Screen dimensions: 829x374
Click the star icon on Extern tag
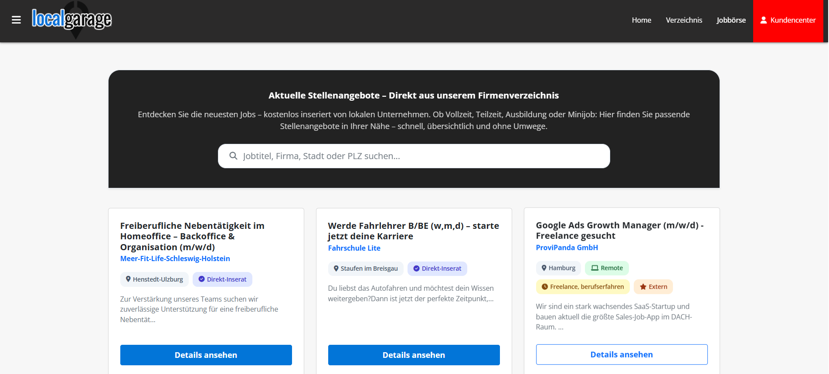click(x=643, y=287)
